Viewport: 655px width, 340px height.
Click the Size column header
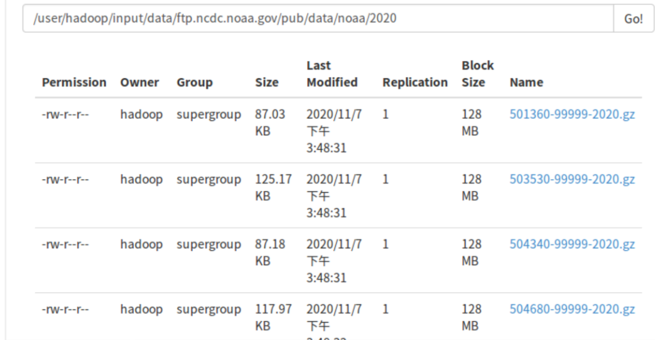(x=267, y=83)
